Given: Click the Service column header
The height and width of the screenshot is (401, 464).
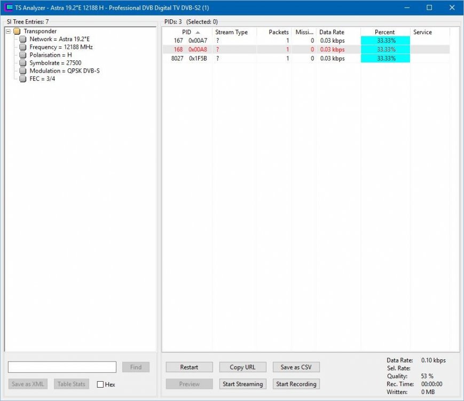Looking at the screenshot, I should click(430, 32).
